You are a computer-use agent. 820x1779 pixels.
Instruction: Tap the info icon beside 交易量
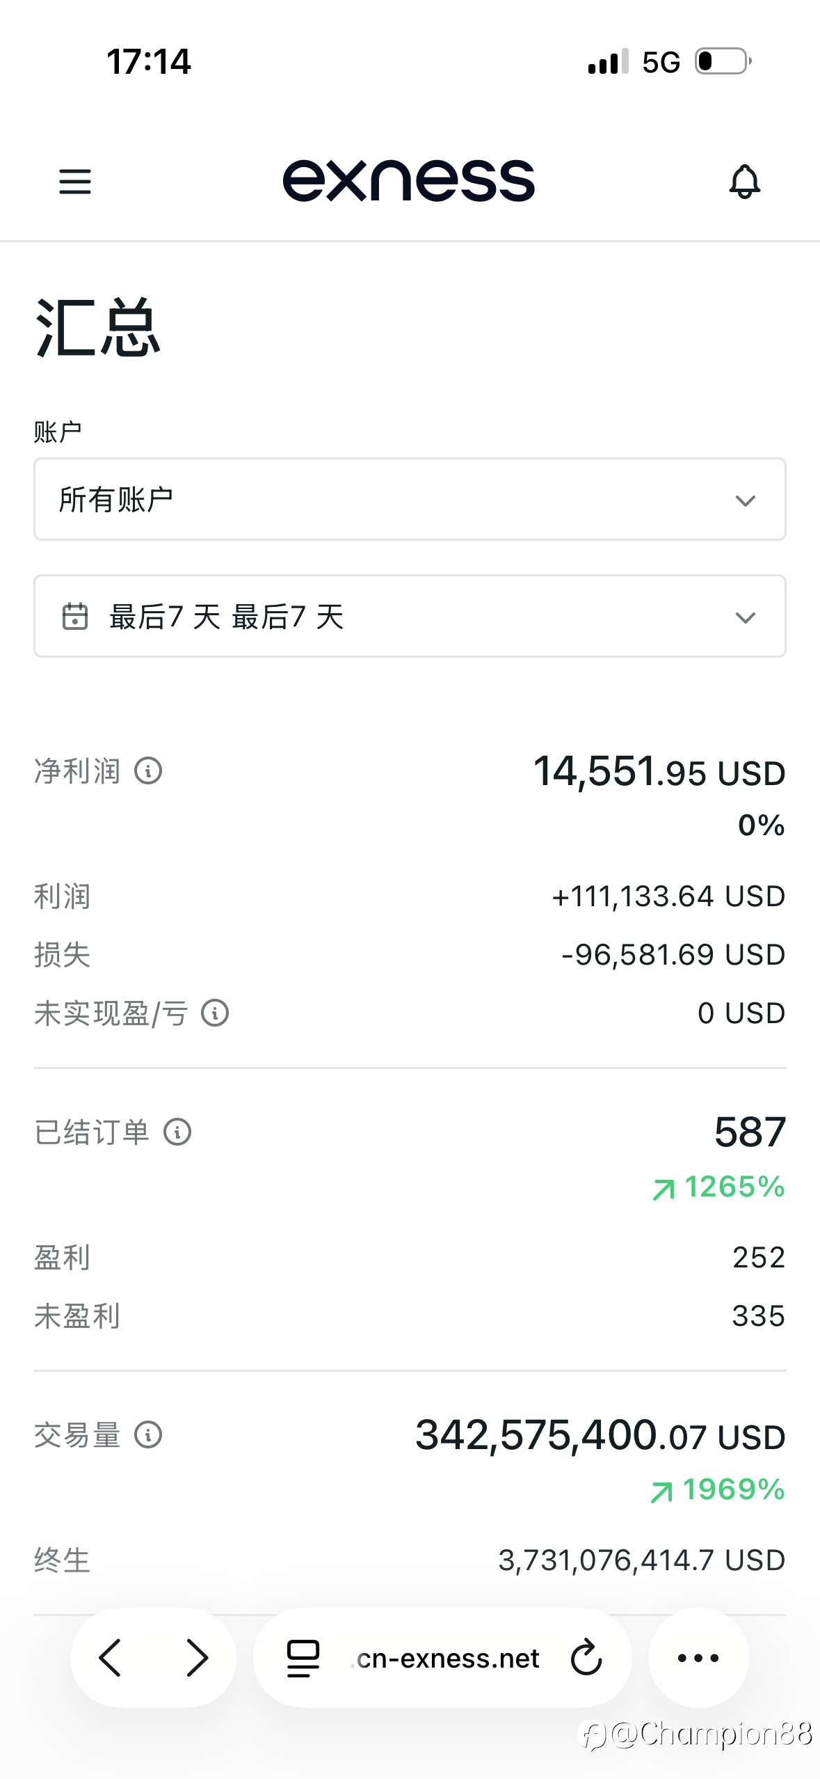point(148,1435)
